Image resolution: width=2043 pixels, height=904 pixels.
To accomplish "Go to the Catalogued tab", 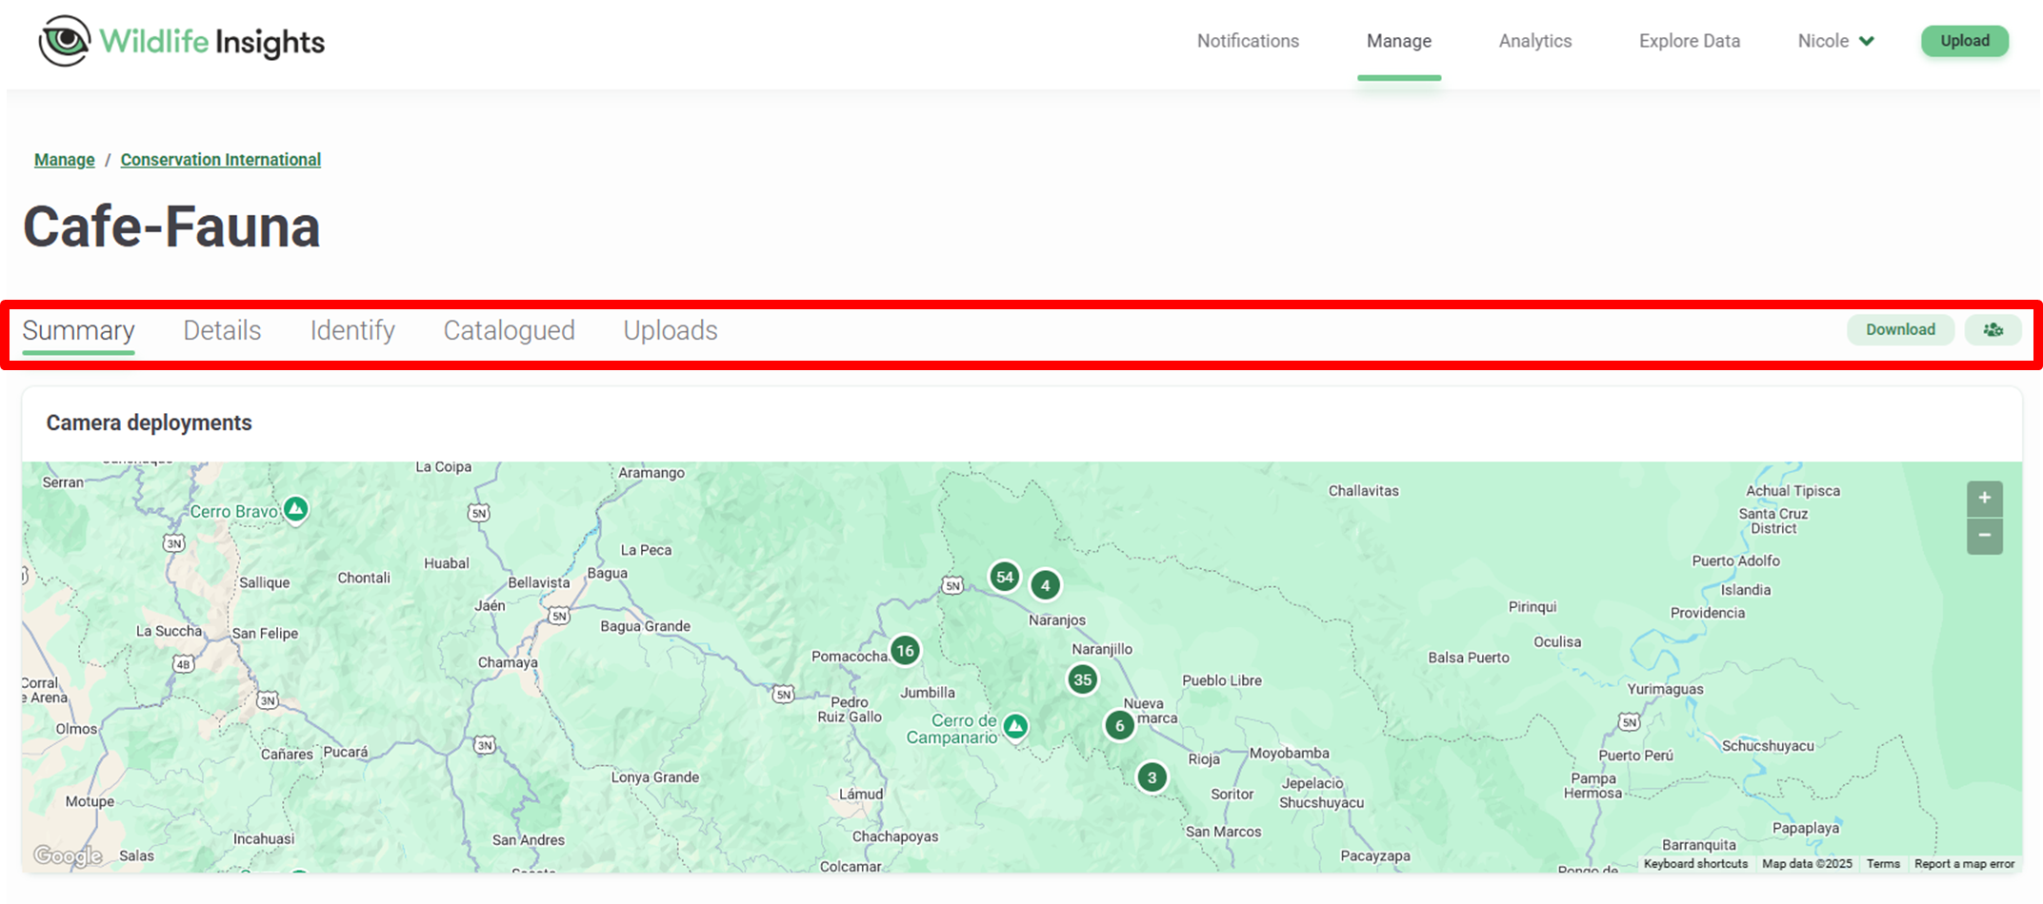I will click(x=509, y=330).
